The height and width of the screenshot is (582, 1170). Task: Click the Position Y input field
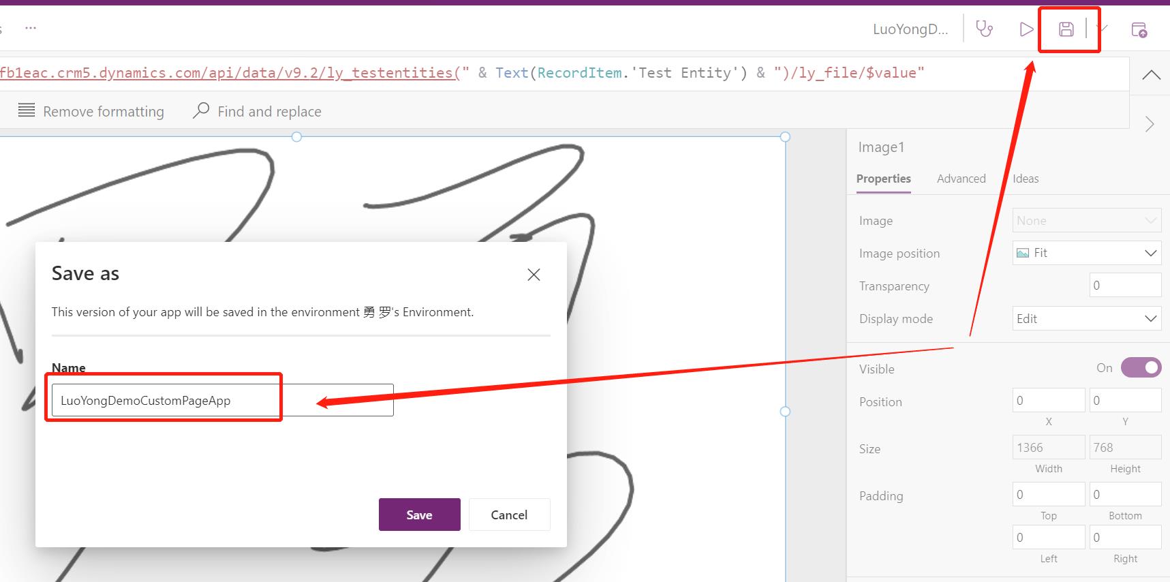(x=1125, y=400)
